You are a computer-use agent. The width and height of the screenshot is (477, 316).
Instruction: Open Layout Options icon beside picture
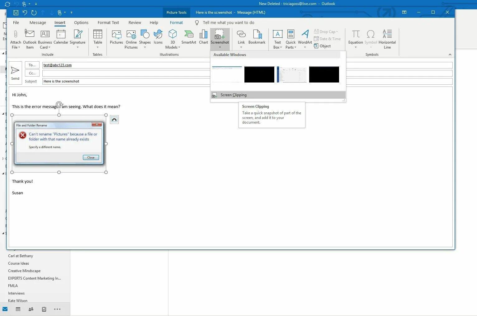tap(114, 120)
